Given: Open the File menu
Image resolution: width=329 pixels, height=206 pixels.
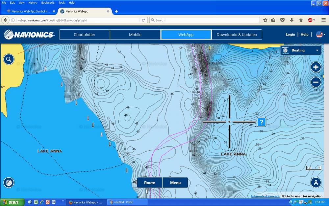Looking at the screenshot, I should [4, 3].
